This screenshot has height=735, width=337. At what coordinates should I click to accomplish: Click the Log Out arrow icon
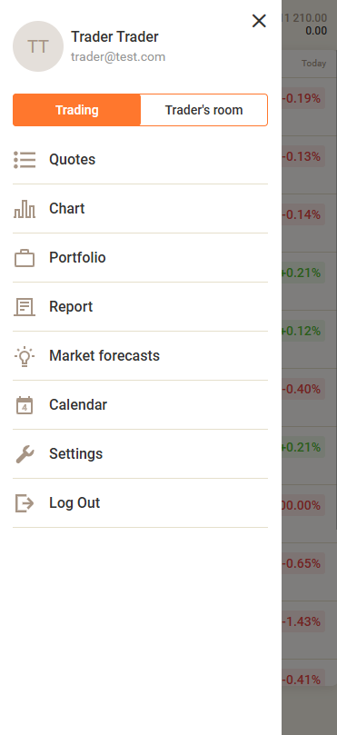25,503
